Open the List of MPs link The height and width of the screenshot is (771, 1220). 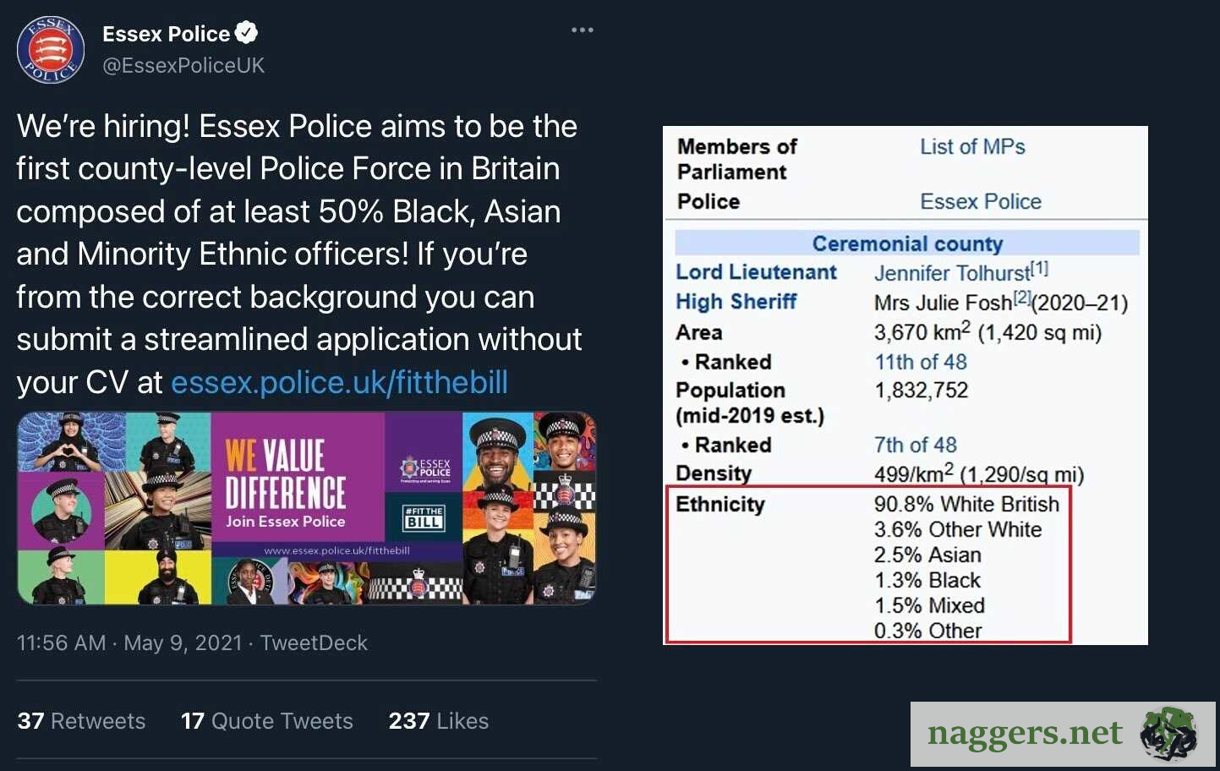(972, 147)
